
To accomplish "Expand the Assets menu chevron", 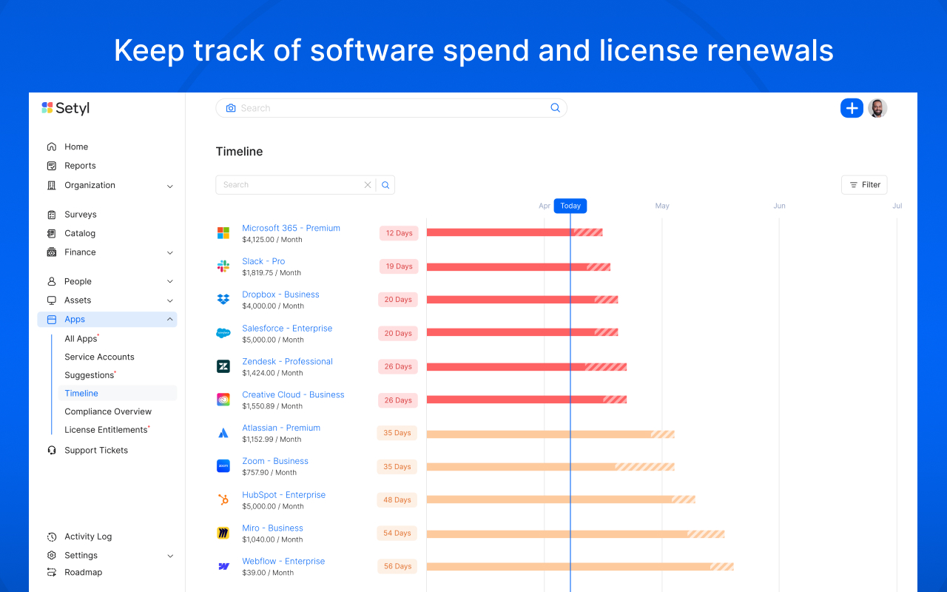I will click(x=170, y=300).
